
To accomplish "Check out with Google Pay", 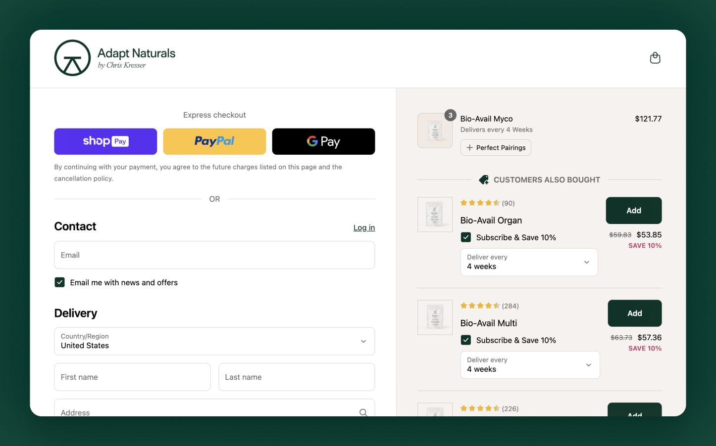I will pyautogui.click(x=323, y=141).
